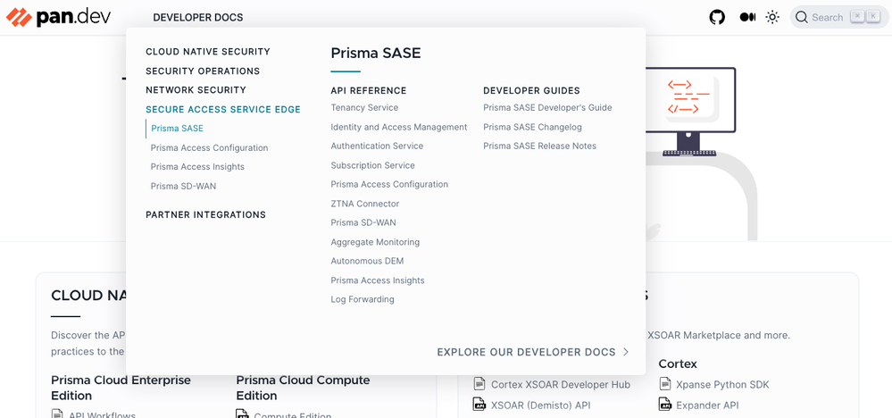Select Partner Integrations menu category
Image resolution: width=892 pixels, height=418 pixels.
point(205,214)
